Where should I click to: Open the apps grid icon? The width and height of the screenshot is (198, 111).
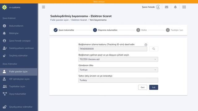coord(184,7)
